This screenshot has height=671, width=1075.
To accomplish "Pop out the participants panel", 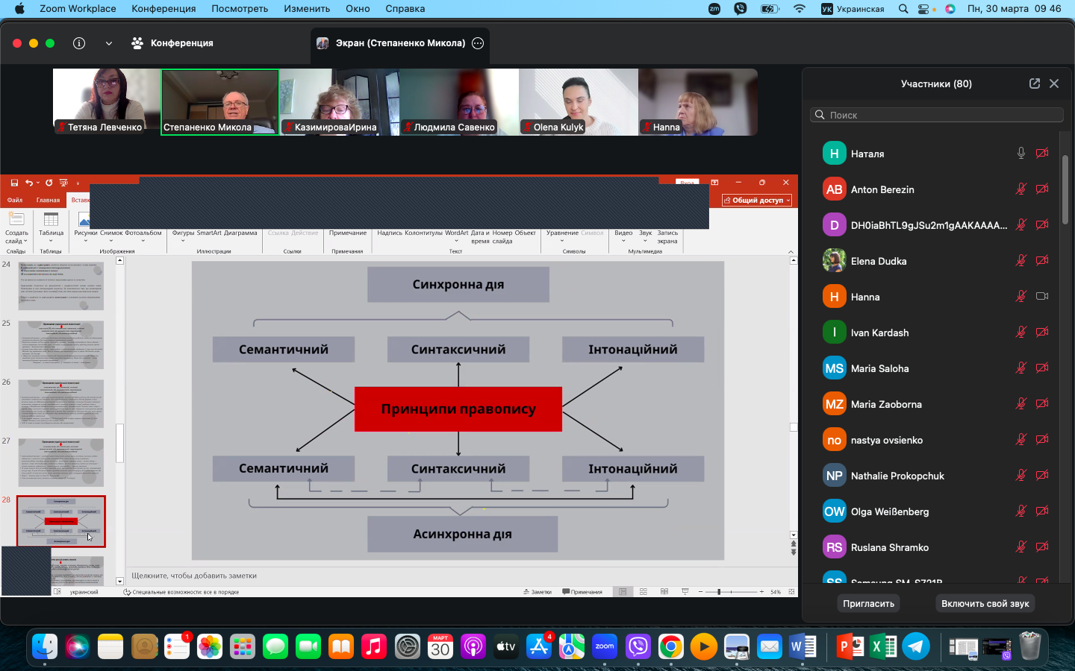I will pyautogui.click(x=1035, y=84).
